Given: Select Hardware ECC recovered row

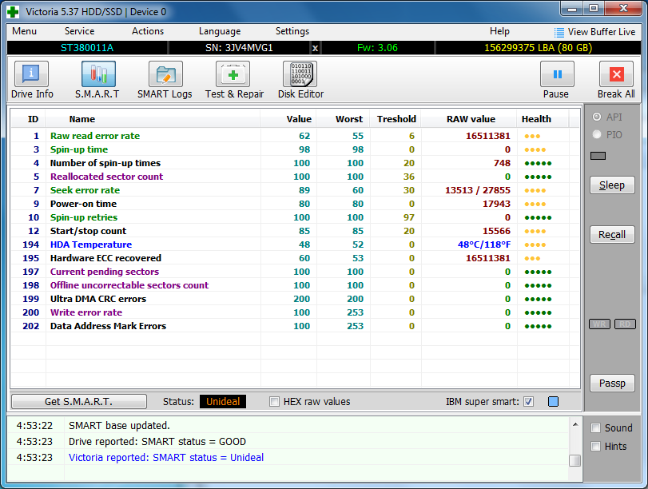Looking at the screenshot, I should click(295, 258).
